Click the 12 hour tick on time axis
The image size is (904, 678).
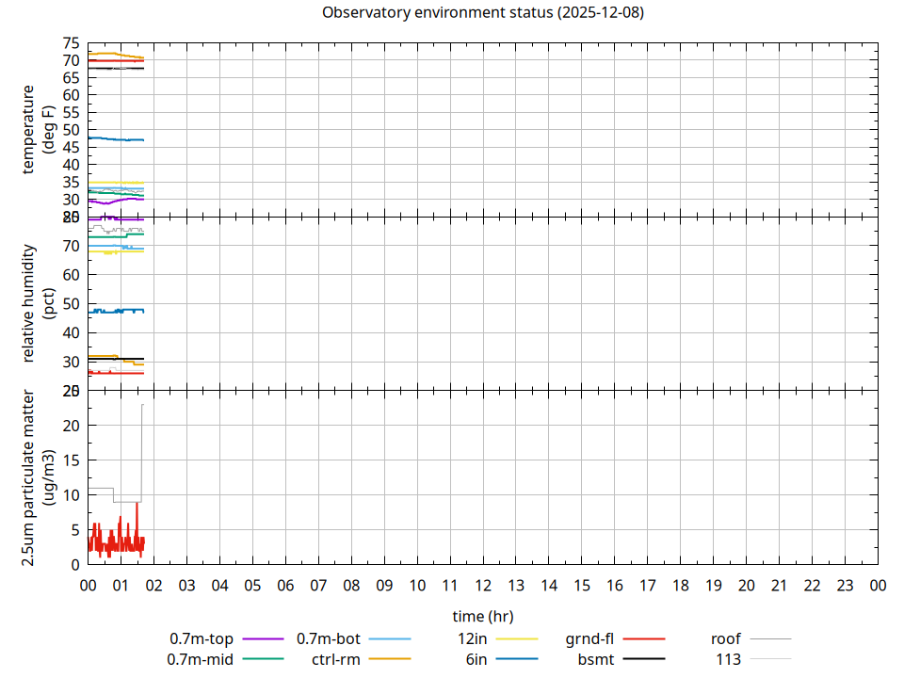[x=483, y=586]
